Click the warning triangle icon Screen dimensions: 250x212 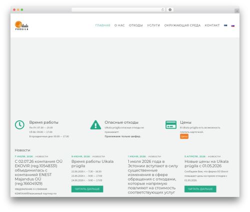(x=95, y=125)
